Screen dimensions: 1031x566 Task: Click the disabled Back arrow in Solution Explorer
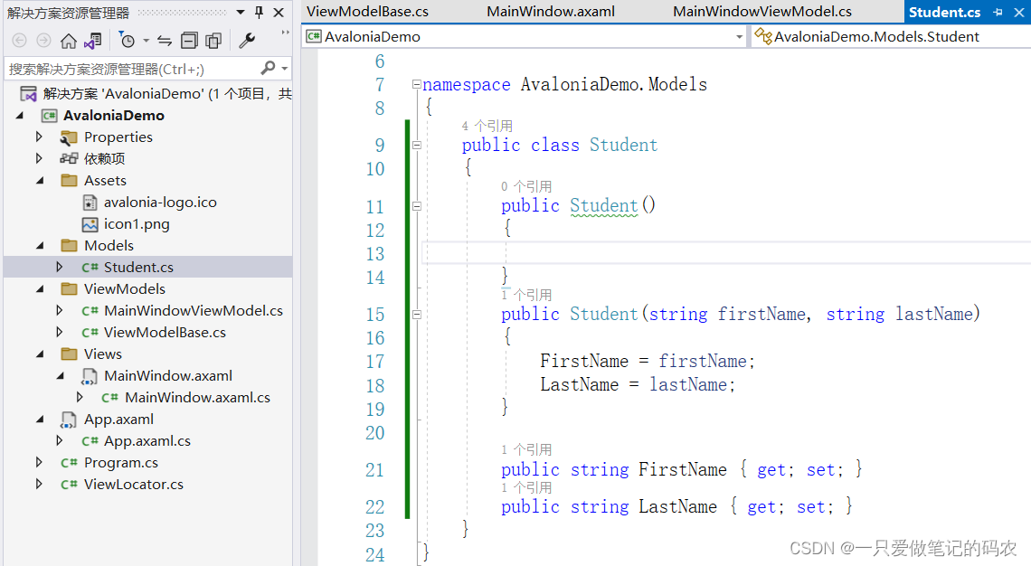(20, 41)
